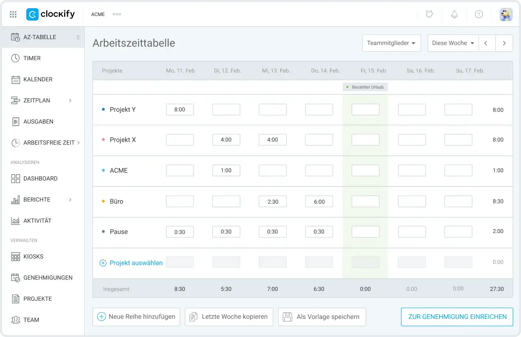Click the Insgesamt Wednesday total 7:00

click(x=272, y=289)
